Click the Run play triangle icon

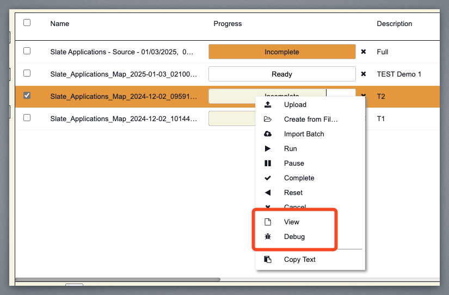[267, 149]
